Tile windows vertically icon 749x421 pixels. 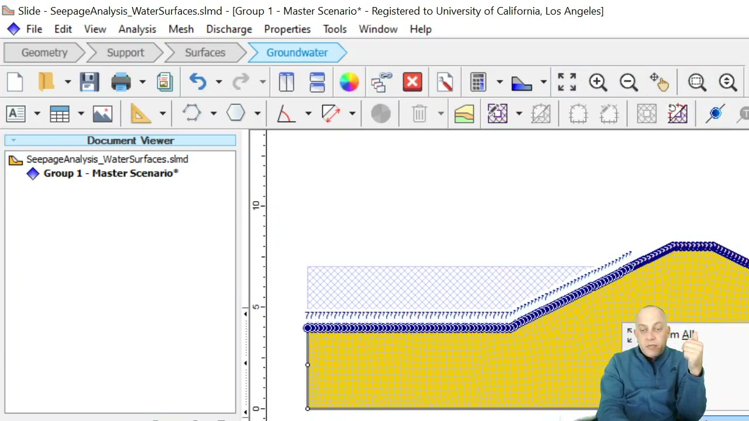(286, 82)
